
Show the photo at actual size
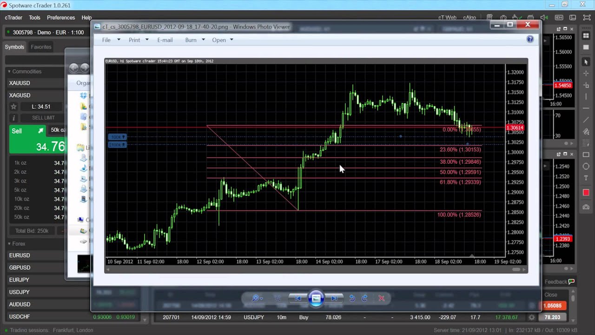click(278, 298)
